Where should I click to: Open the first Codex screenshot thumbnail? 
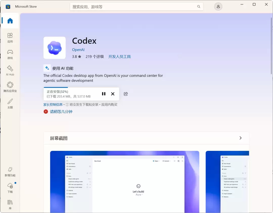pos(125,182)
